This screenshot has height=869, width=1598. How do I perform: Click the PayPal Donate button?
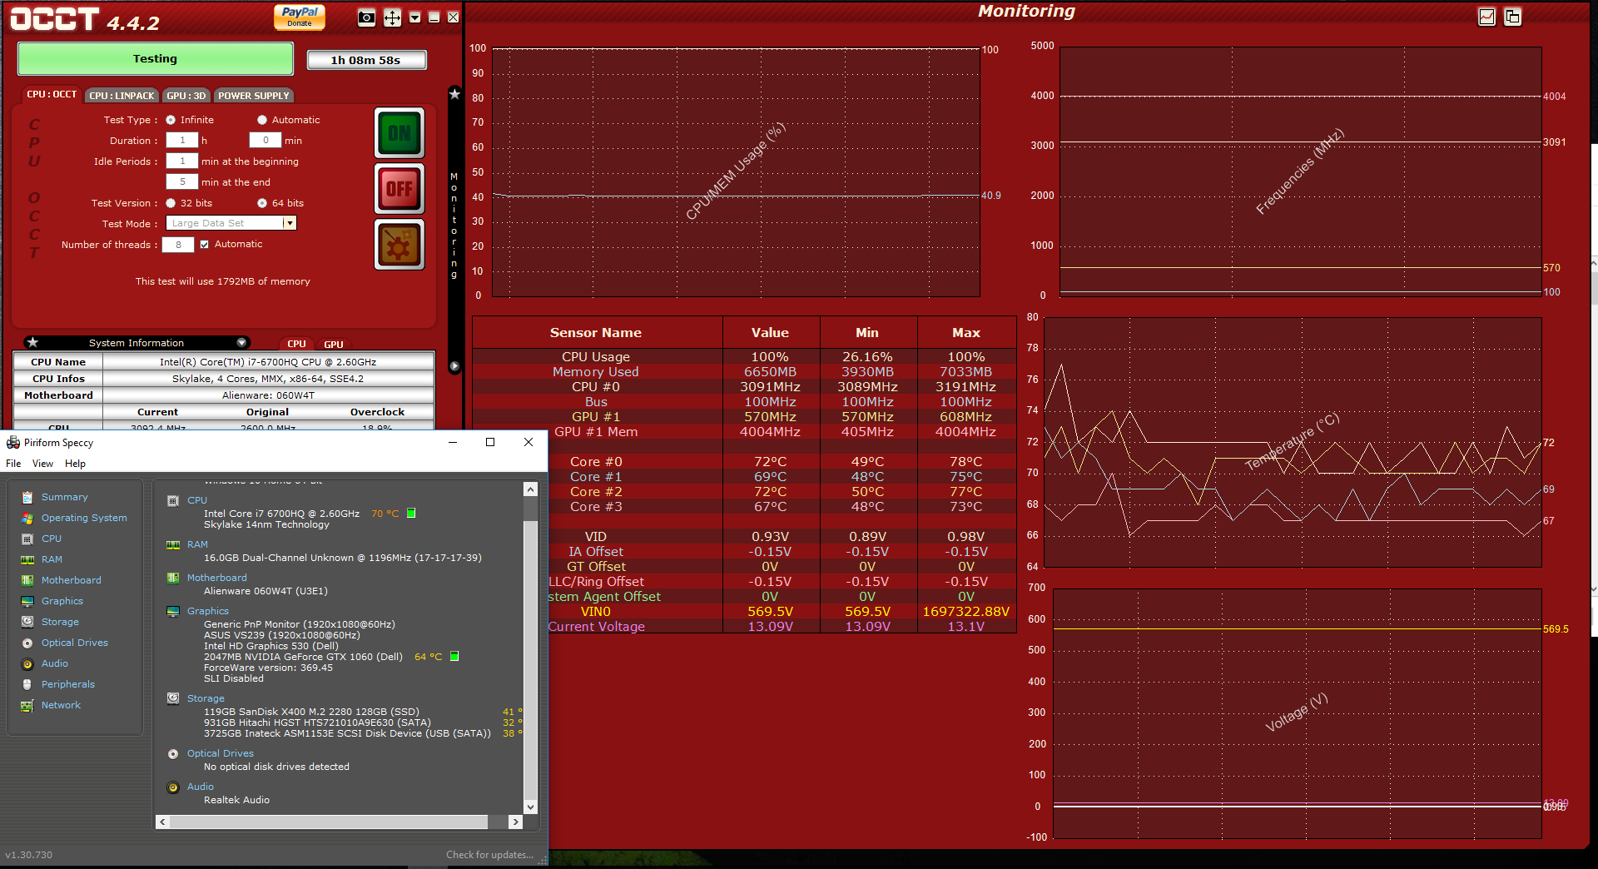pyautogui.click(x=300, y=17)
